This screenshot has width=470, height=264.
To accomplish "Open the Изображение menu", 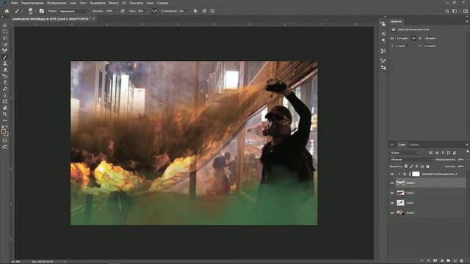I will point(57,3).
